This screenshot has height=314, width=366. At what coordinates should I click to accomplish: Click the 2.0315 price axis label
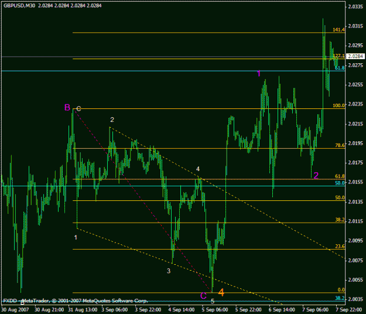[x=355, y=26]
